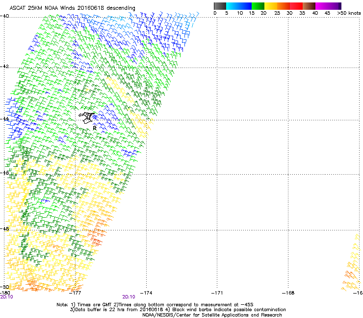Click the legend label '40'
The image size is (363, 318).
315,13
